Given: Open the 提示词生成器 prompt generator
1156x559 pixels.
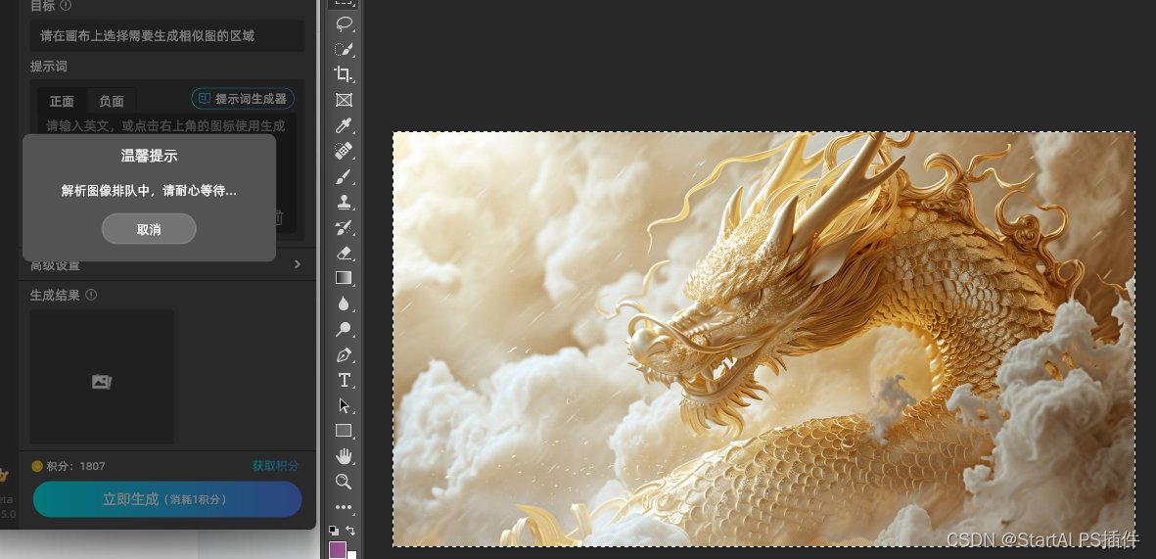Looking at the screenshot, I should (x=244, y=99).
